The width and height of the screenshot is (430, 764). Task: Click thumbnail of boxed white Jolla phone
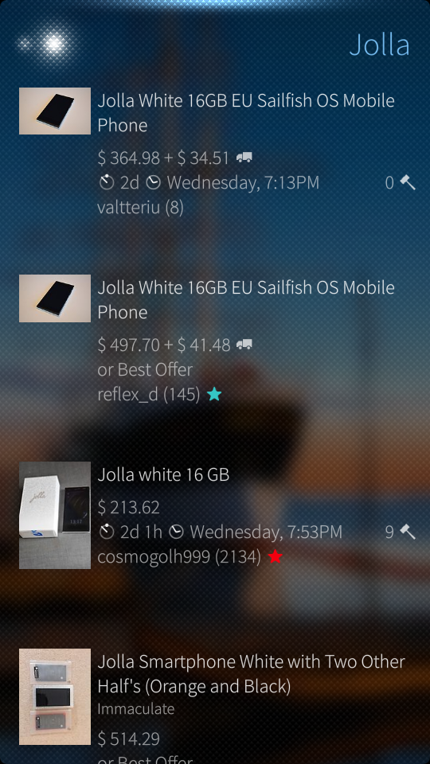(x=55, y=515)
